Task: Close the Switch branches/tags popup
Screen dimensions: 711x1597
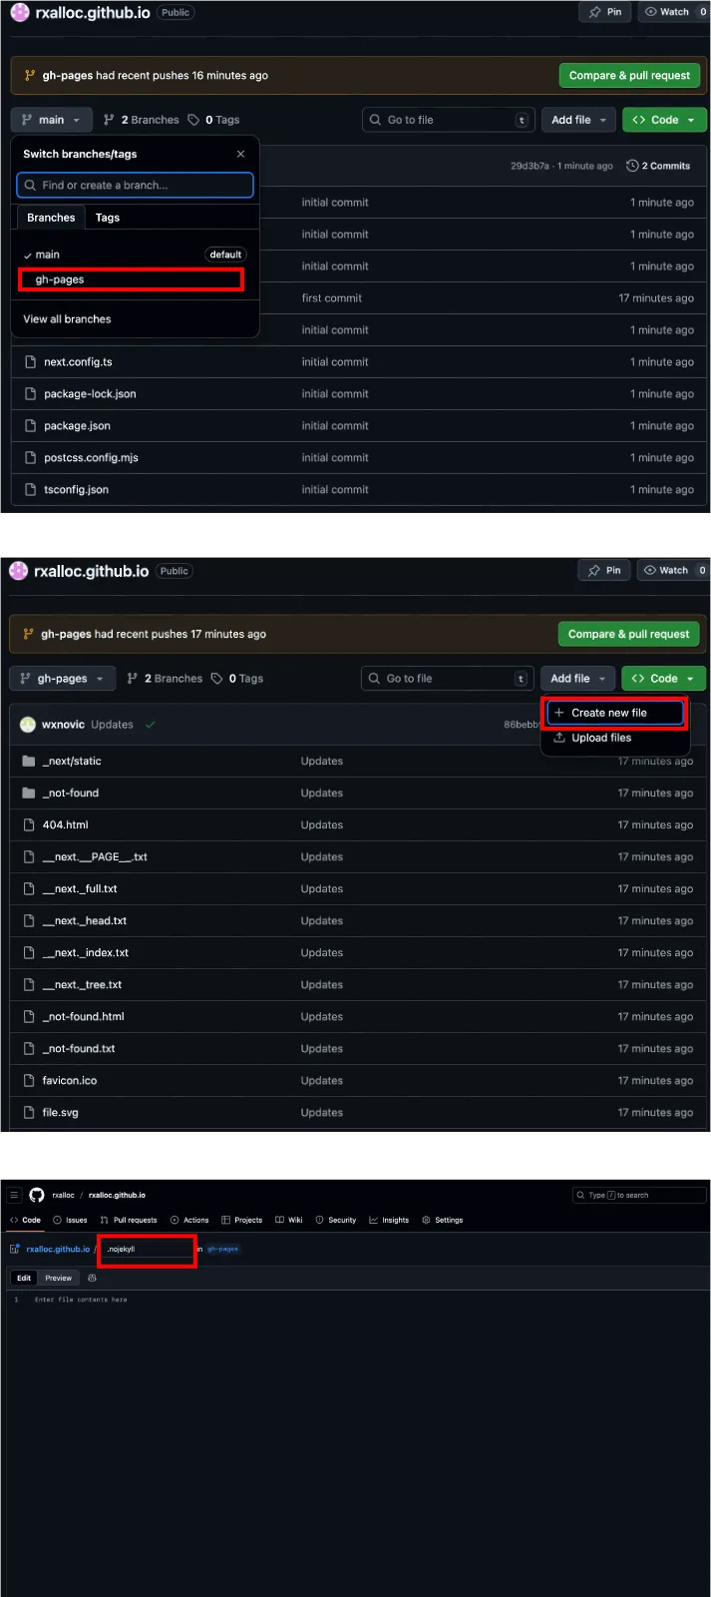Action: (240, 154)
